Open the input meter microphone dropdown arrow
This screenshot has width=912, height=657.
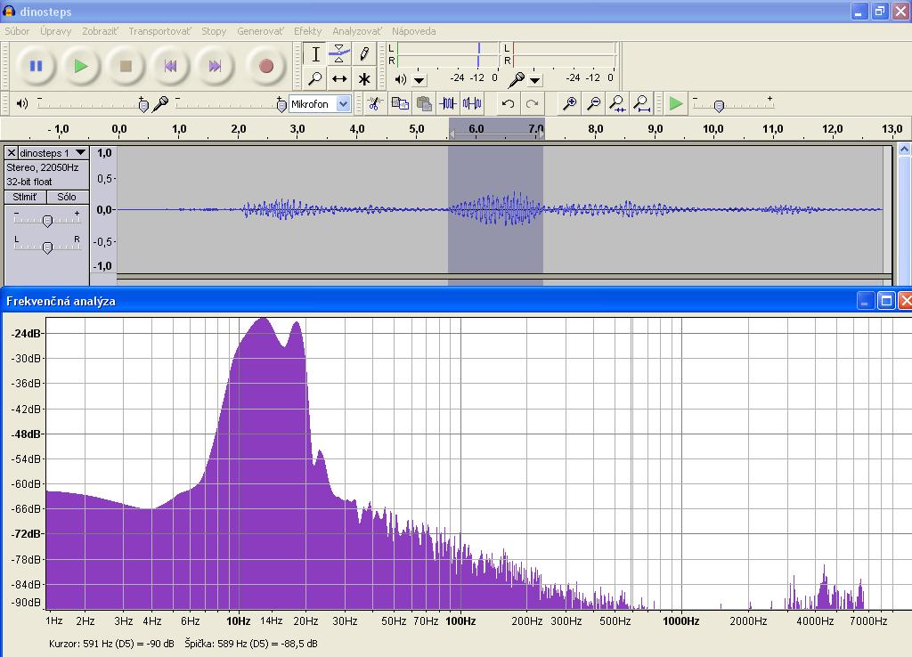535,79
